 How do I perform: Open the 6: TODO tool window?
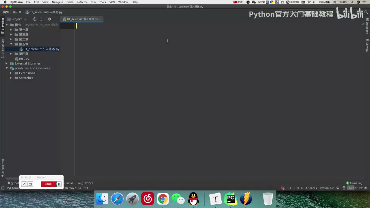(x=85, y=183)
